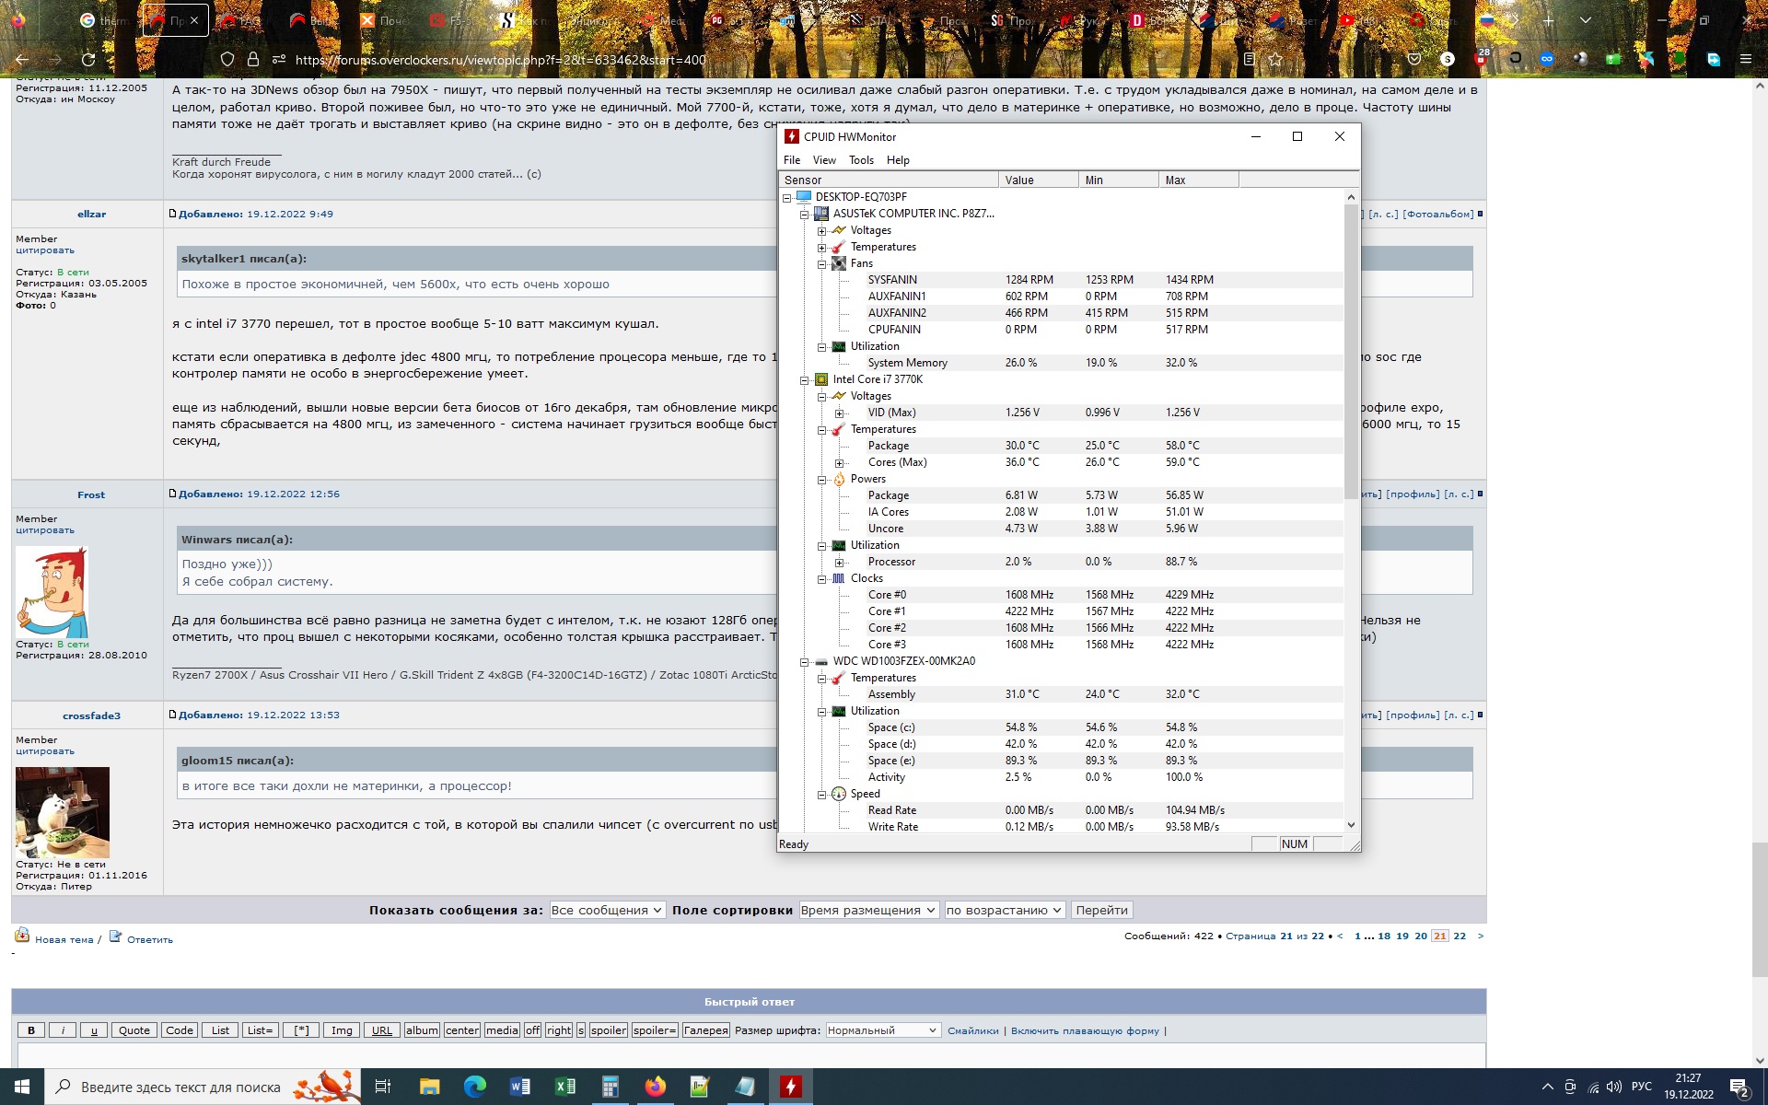Open the Tools menu in HWMonitor
The image size is (1768, 1105).
(x=861, y=160)
